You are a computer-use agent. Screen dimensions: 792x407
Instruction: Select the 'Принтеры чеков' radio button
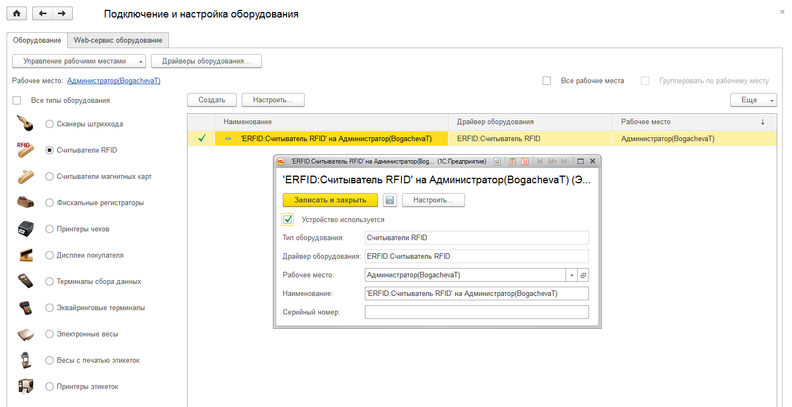(50, 229)
